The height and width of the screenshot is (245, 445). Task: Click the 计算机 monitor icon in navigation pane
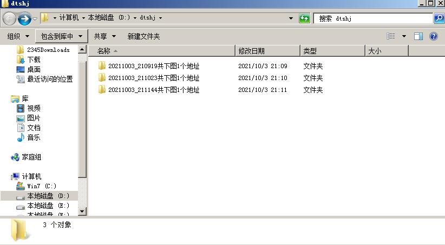[15, 176]
